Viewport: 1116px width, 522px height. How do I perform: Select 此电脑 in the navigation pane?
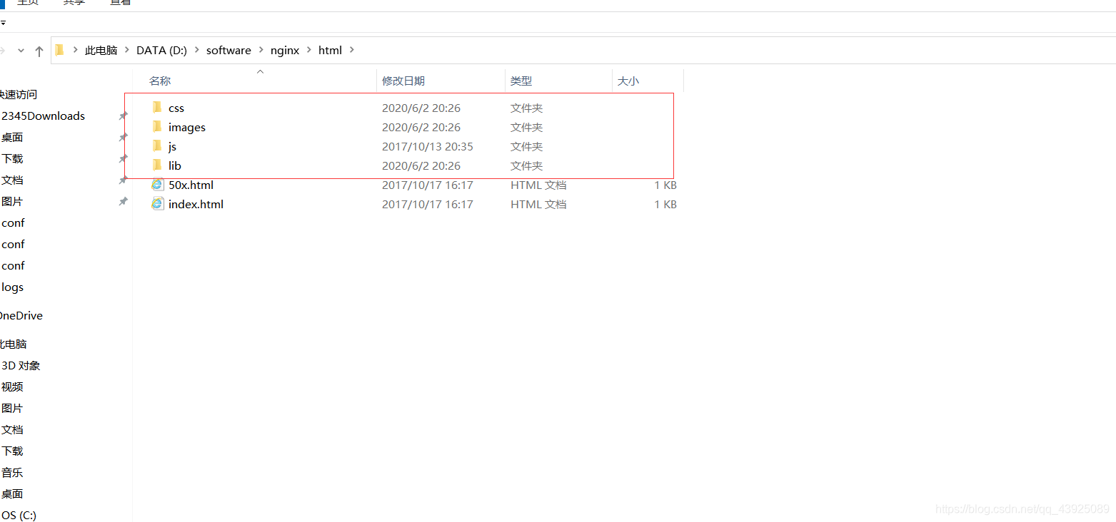pos(14,344)
